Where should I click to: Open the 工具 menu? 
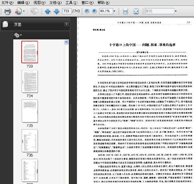71,3
